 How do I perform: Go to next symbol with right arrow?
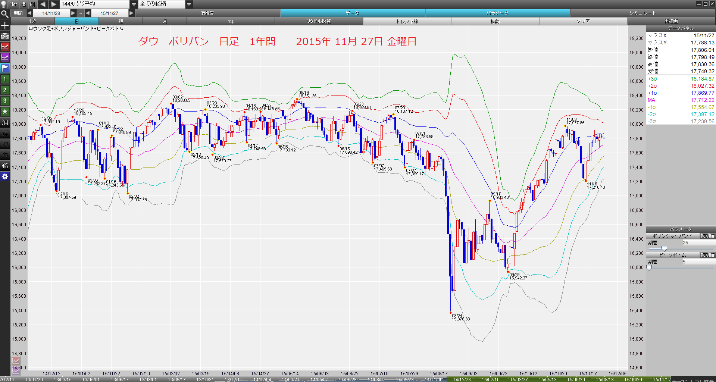(54, 4)
